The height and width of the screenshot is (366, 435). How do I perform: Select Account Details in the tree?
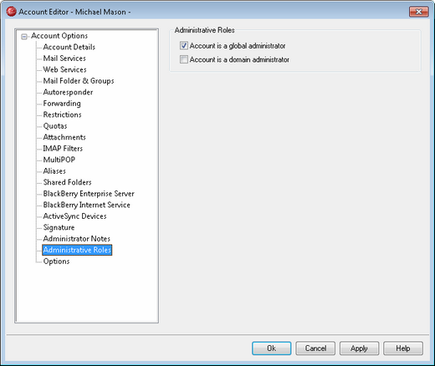[69, 47]
